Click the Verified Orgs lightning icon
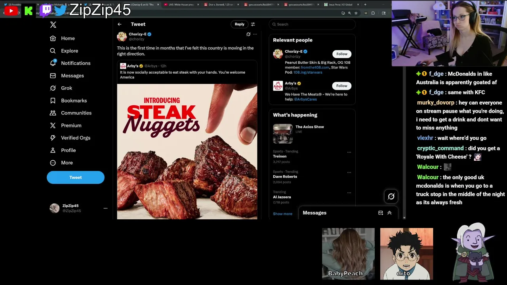The height and width of the screenshot is (285, 507). [53, 138]
